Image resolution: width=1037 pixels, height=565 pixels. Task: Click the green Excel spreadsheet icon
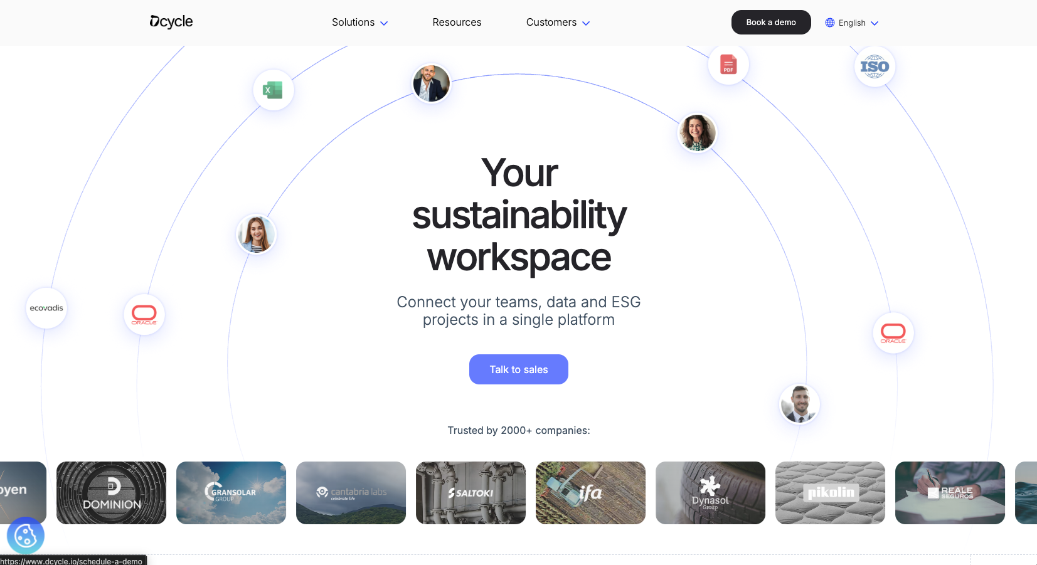point(273,90)
